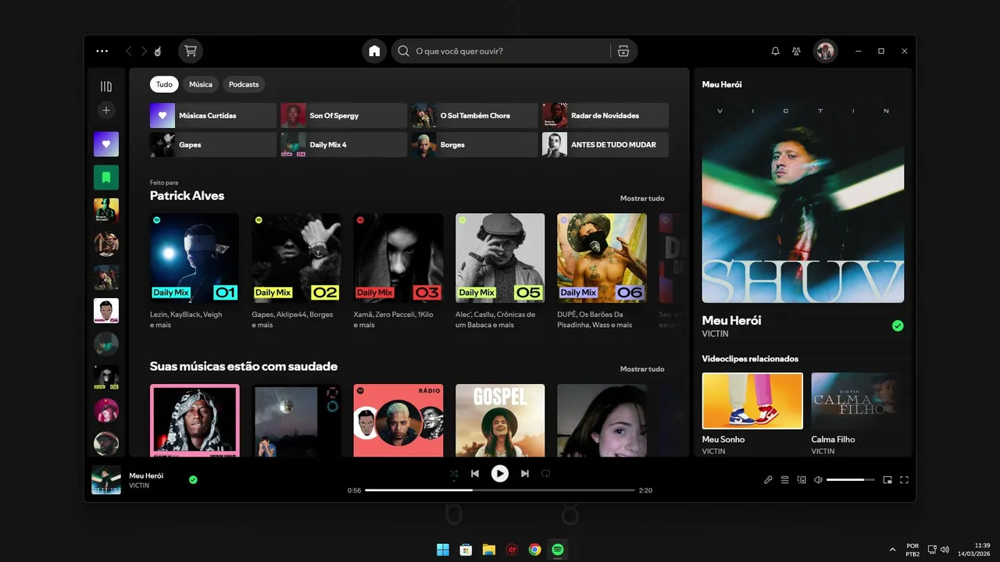Open the GOSPEL playlist cover
This screenshot has height=562, width=1000.
coord(500,420)
